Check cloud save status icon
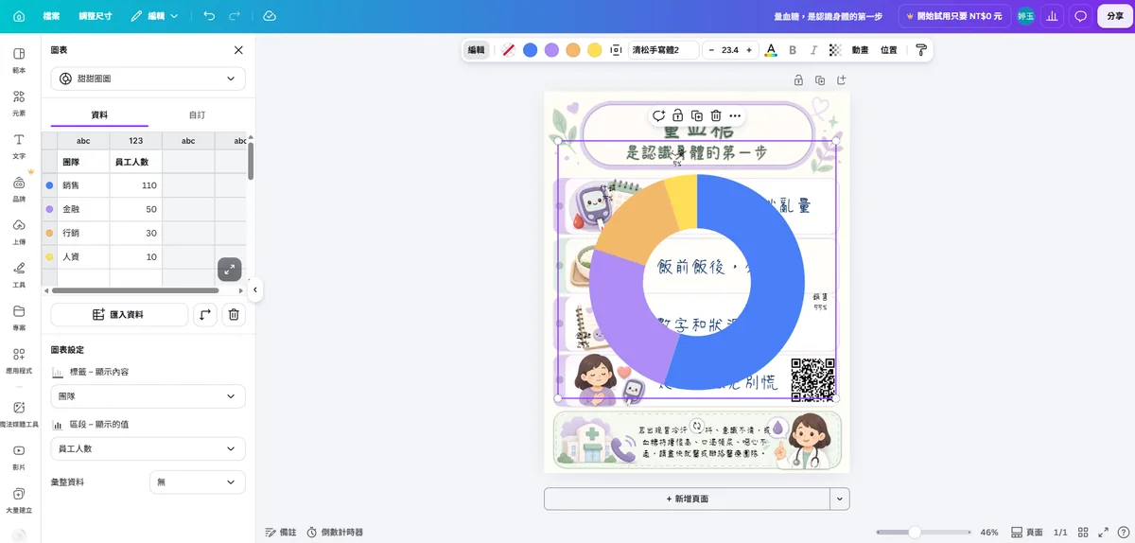The image size is (1135, 543). tap(270, 16)
